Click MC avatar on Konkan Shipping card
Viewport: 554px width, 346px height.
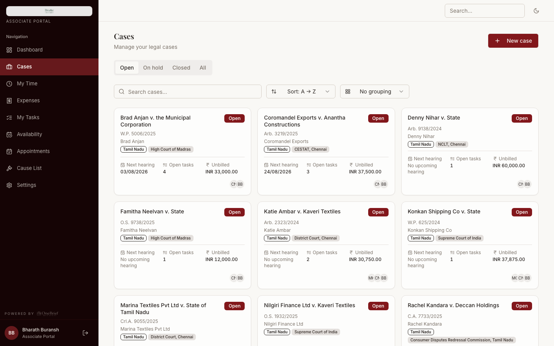coord(514,278)
